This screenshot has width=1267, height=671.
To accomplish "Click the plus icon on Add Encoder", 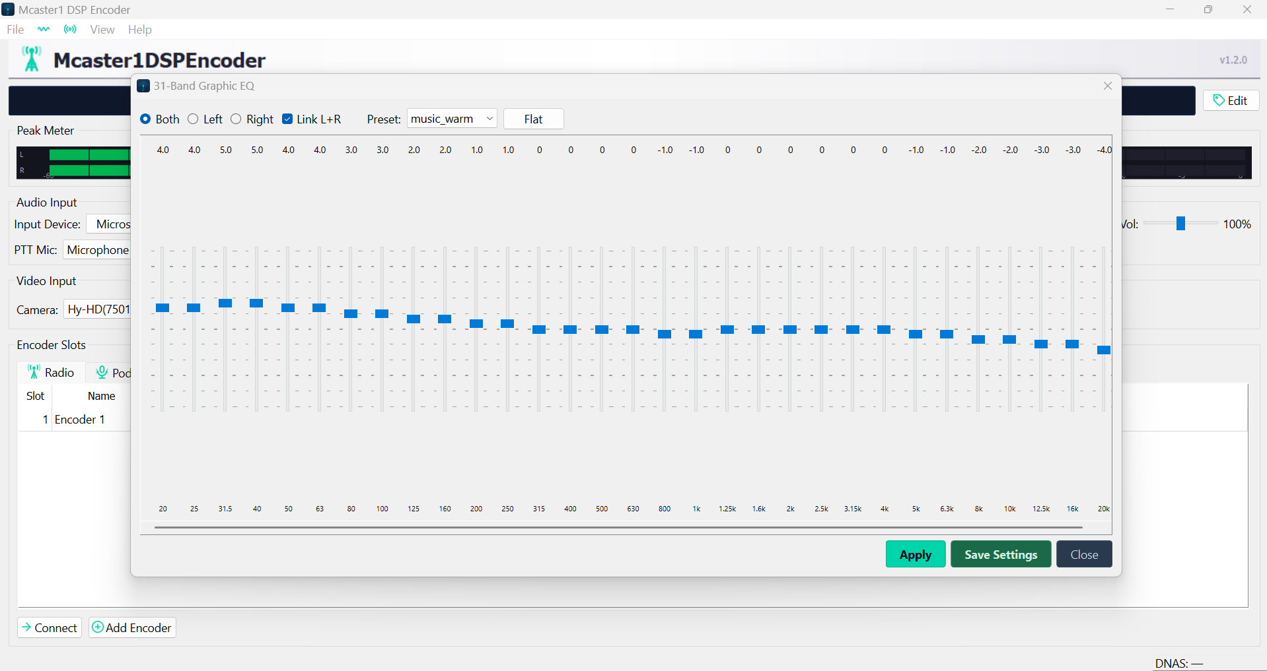I will [x=97, y=627].
